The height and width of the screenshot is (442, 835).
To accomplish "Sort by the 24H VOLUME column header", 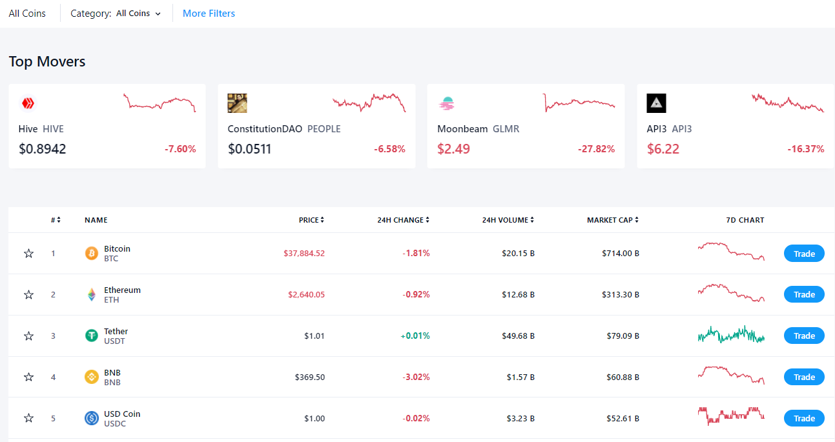I will click(x=508, y=220).
